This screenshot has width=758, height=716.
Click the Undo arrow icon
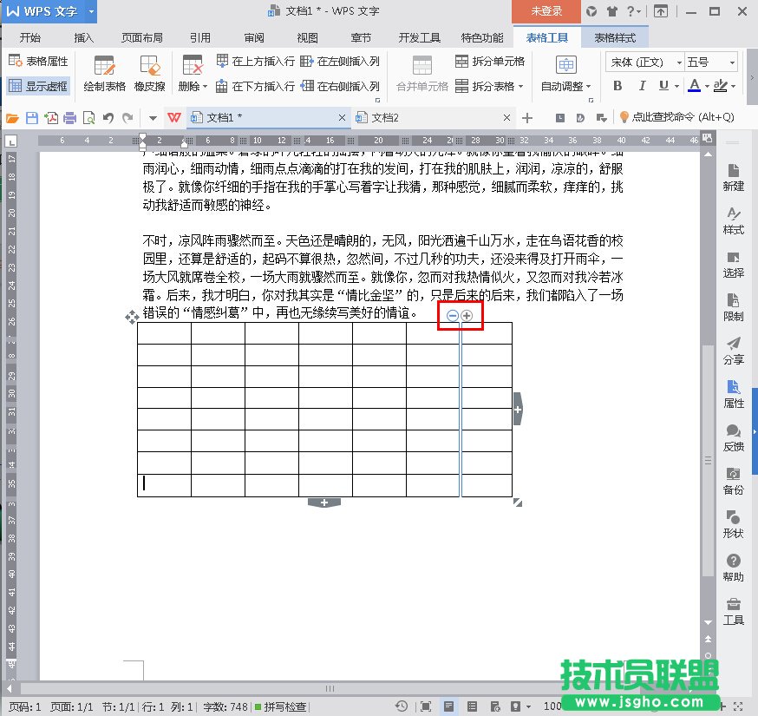(108, 118)
